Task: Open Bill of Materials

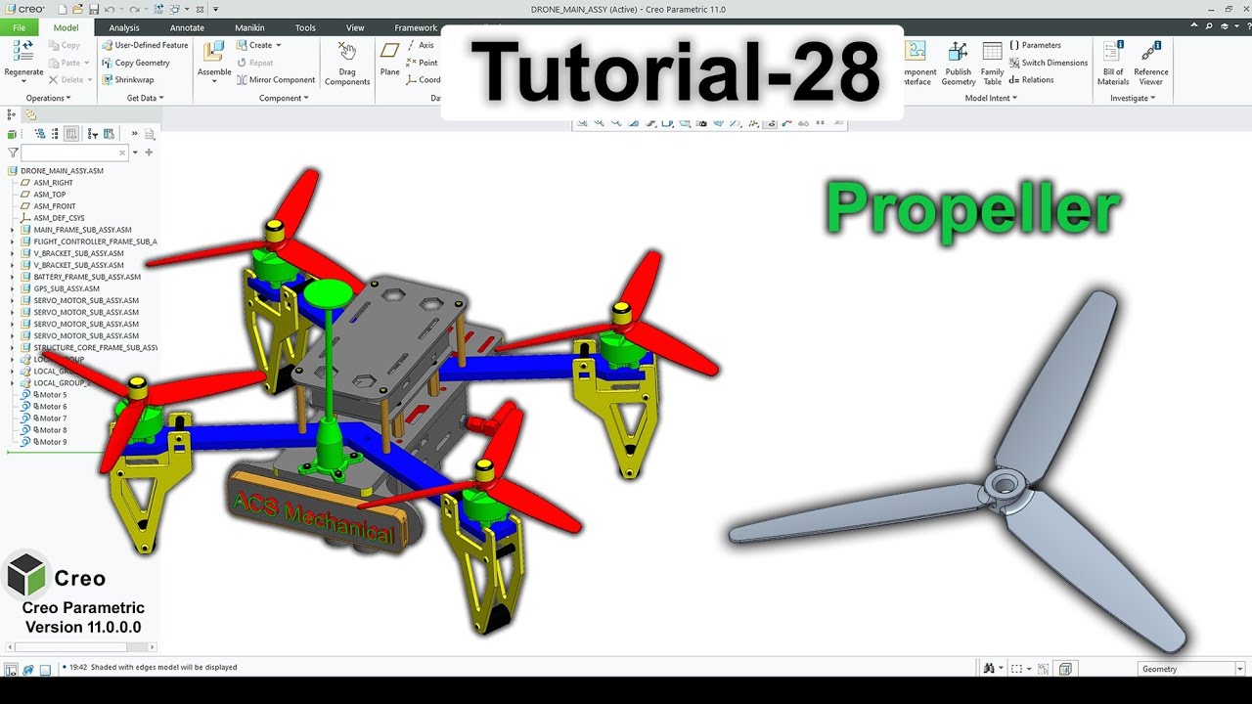Action: [1113, 64]
